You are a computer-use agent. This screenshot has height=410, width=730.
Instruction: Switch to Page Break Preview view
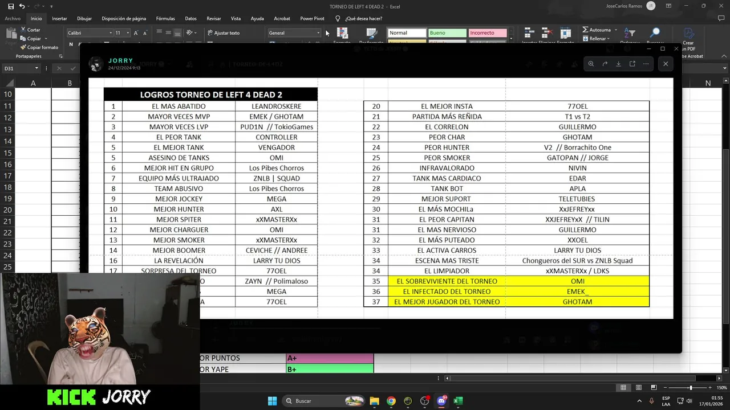pyautogui.click(x=653, y=388)
